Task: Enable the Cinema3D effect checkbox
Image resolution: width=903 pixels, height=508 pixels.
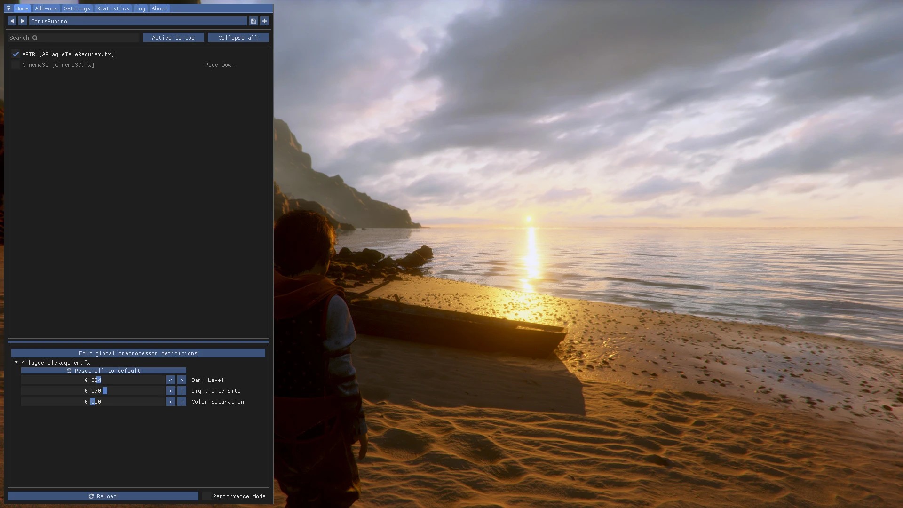Action: click(16, 65)
